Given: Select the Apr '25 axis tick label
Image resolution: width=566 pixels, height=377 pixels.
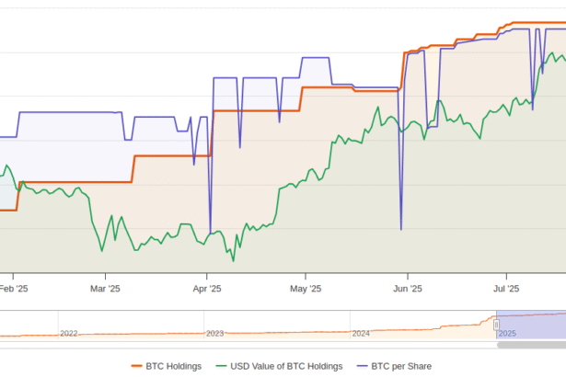Looking at the screenshot, I should (207, 289).
